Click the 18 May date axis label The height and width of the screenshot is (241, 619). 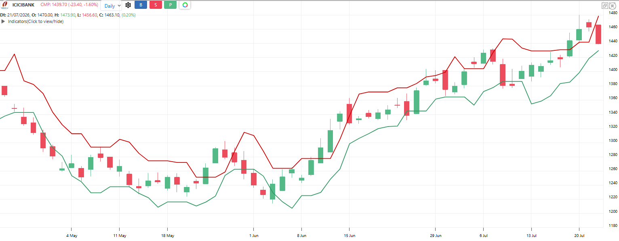[x=167, y=235]
